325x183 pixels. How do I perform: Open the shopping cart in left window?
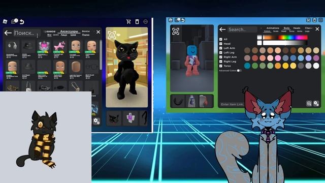[x=128, y=21]
